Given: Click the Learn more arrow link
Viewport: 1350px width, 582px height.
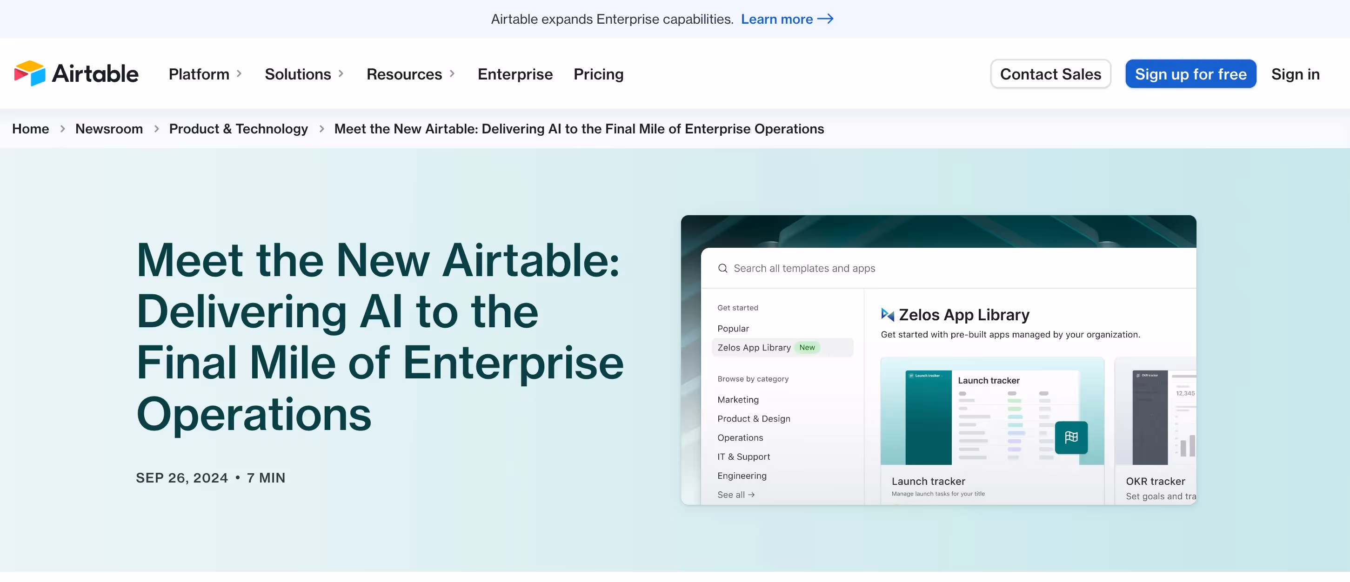Looking at the screenshot, I should point(787,20).
